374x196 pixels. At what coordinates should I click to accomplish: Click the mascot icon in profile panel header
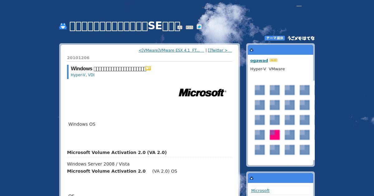[252, 50]
